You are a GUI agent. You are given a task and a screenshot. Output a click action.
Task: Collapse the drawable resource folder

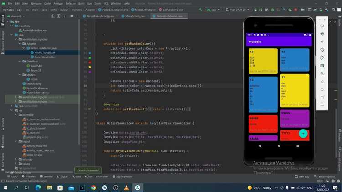[16, 114]
